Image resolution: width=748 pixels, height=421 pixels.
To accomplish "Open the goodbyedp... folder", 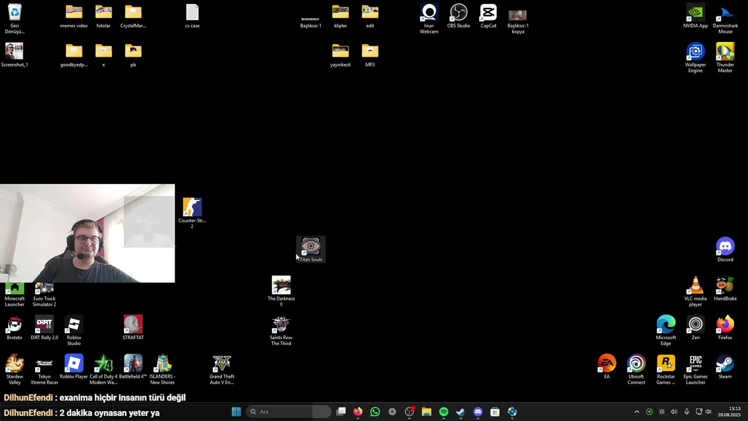I will (74, 55).
